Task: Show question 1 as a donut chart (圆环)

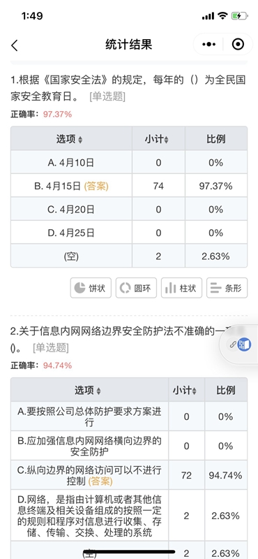Action: pos(136,288)
